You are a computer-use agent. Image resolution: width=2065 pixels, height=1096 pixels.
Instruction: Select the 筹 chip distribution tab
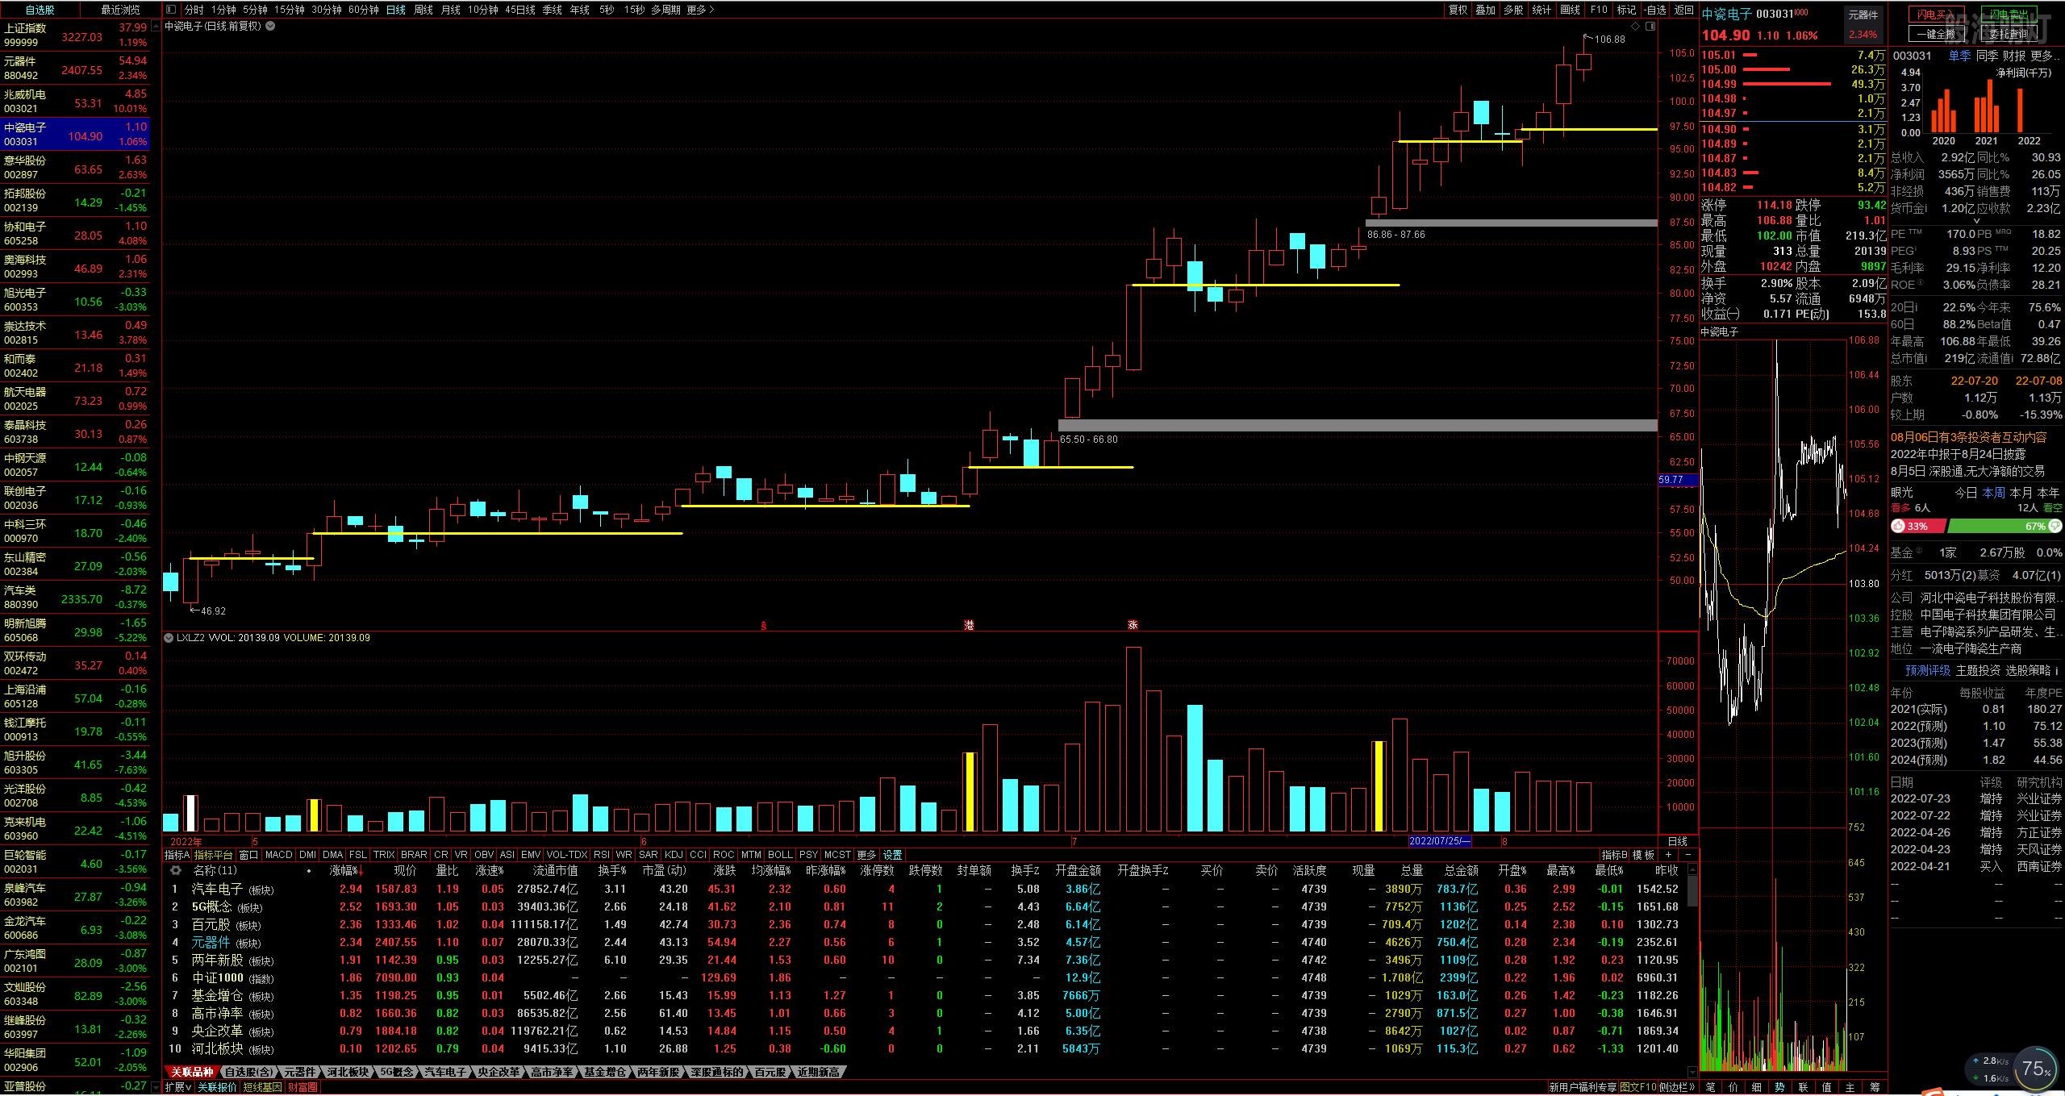pos(1875,1087)
